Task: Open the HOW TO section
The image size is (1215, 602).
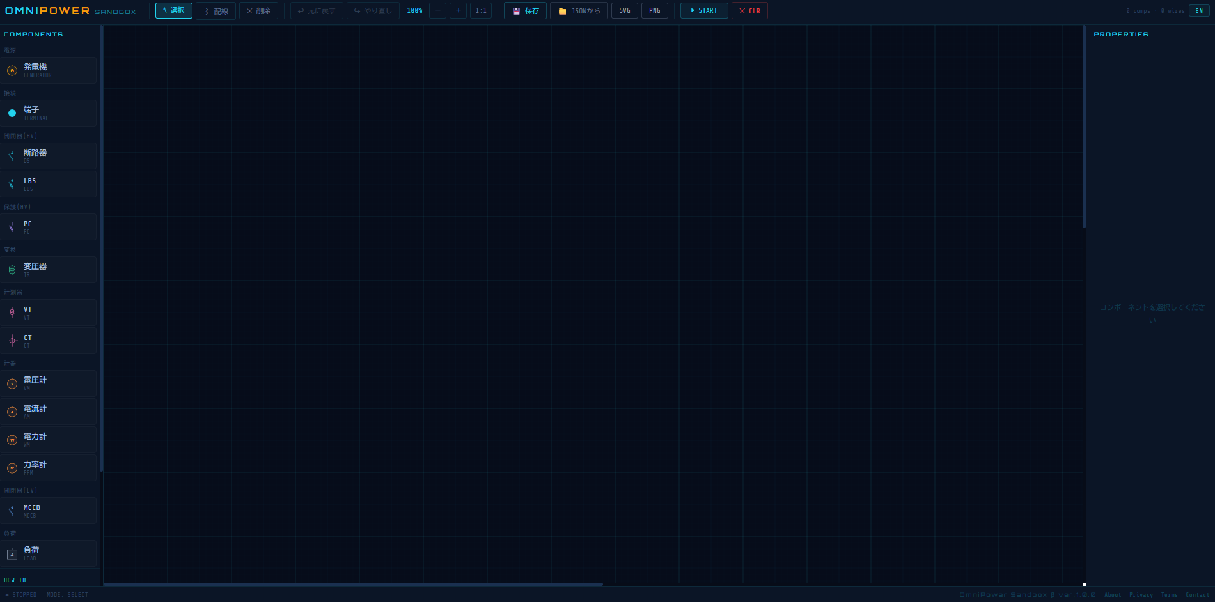Action: (x=15, y=580)
